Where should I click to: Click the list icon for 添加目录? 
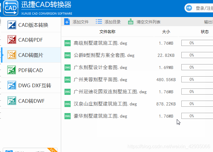(99, 22)
